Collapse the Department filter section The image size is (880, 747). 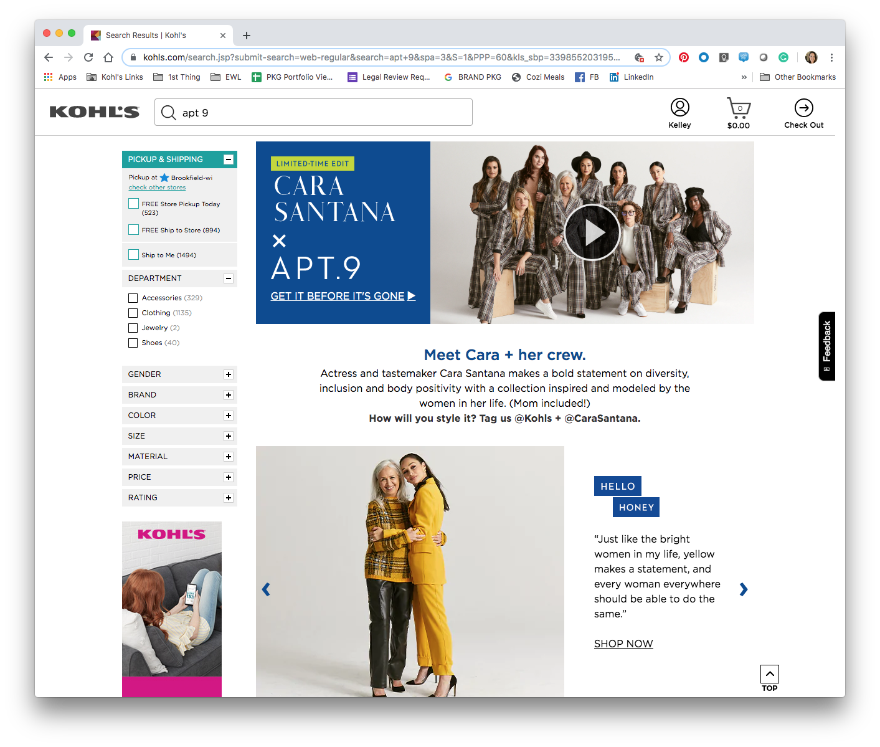click(x=229, y=278)
